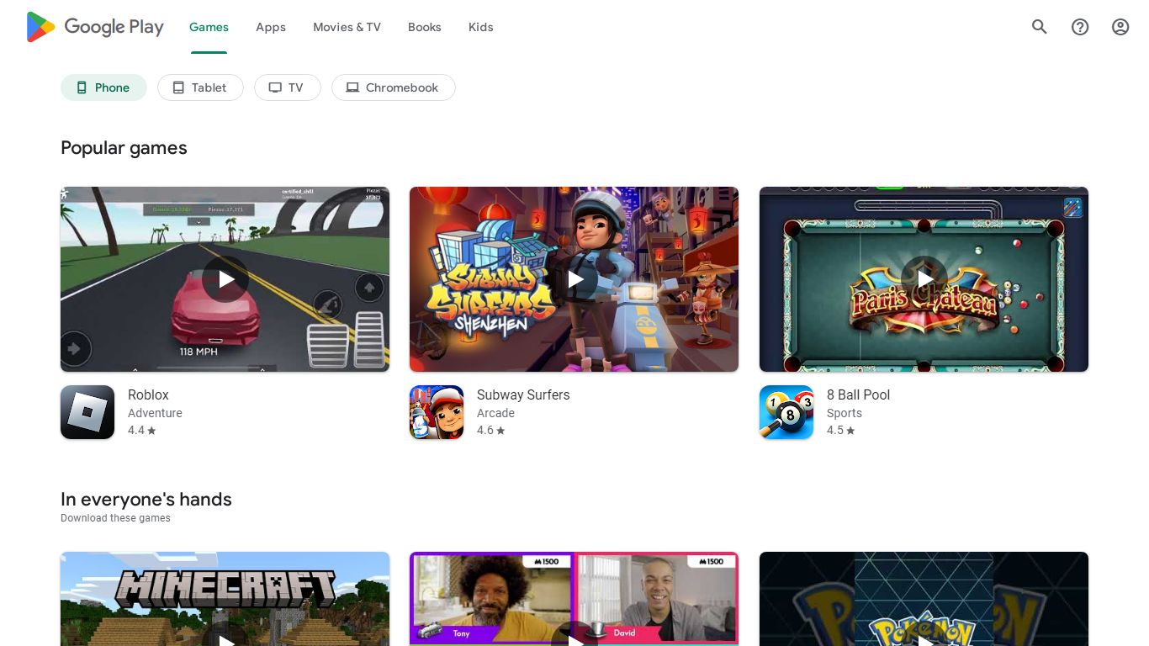Open the Roblox app icon
The image size is (1149, 646).
pos(87,412)
